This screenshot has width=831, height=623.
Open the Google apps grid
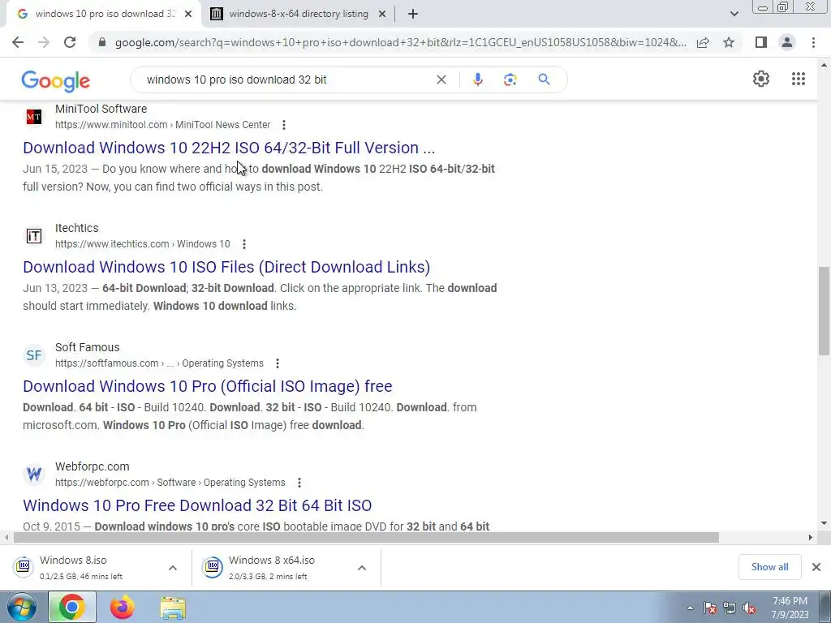(799, 79)
